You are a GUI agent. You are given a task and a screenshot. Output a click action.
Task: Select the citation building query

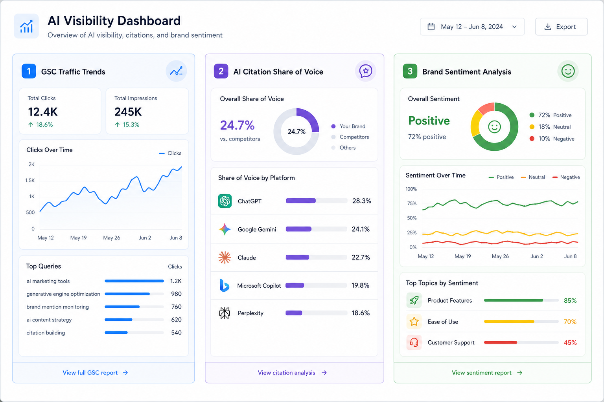[46, 333]
